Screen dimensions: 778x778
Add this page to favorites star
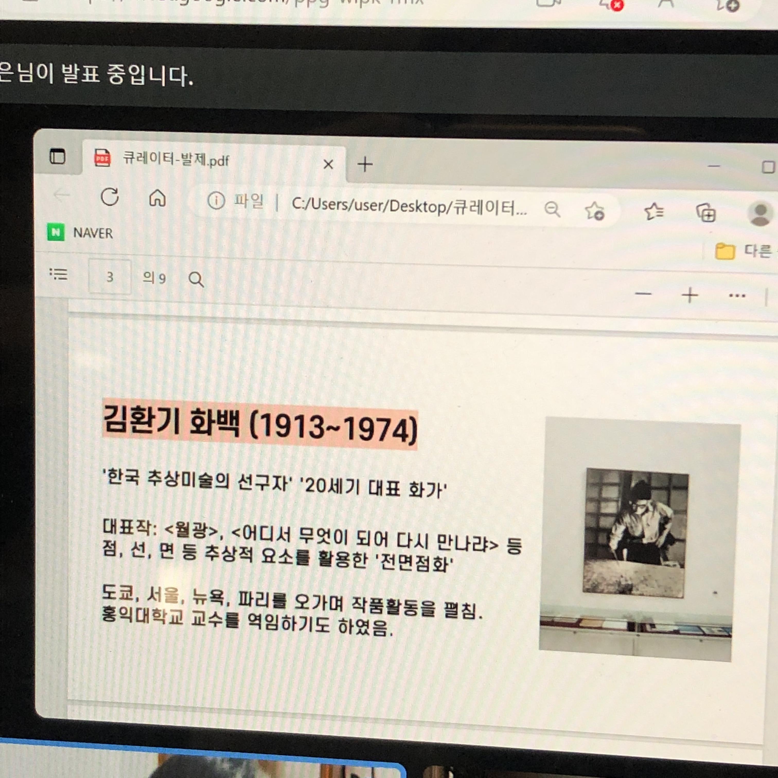coord(595,211)
